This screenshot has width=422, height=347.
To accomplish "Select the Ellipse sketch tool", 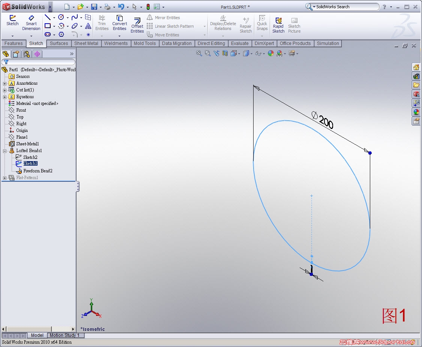I will tap(75, 26).
